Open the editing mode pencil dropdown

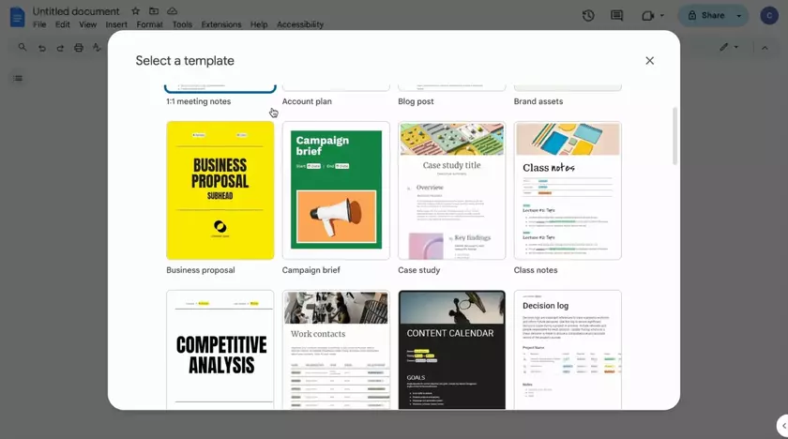click(x=728, y=47)
